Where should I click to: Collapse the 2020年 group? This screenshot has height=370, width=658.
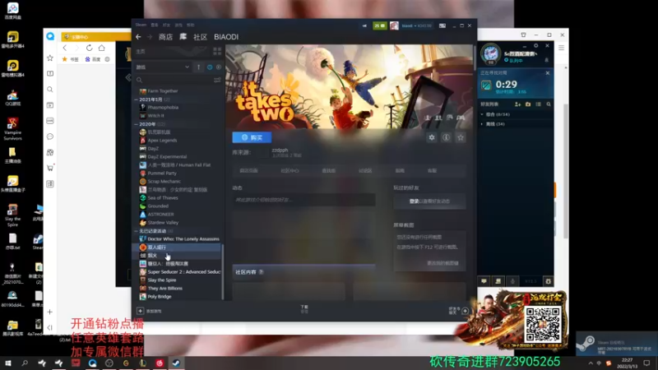(x=137, y=124)
